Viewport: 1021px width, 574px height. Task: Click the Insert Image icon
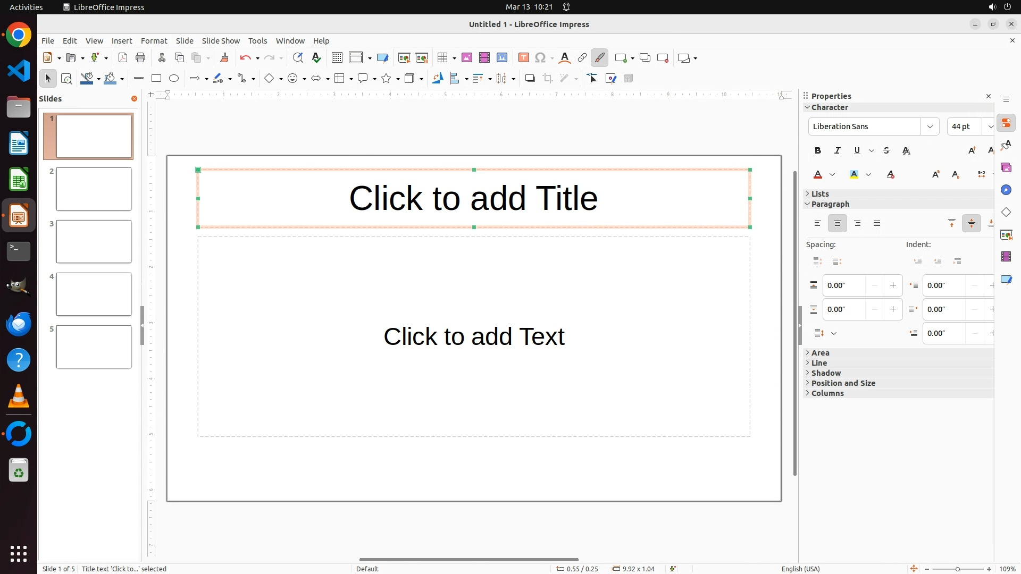(x=467, y=58)
